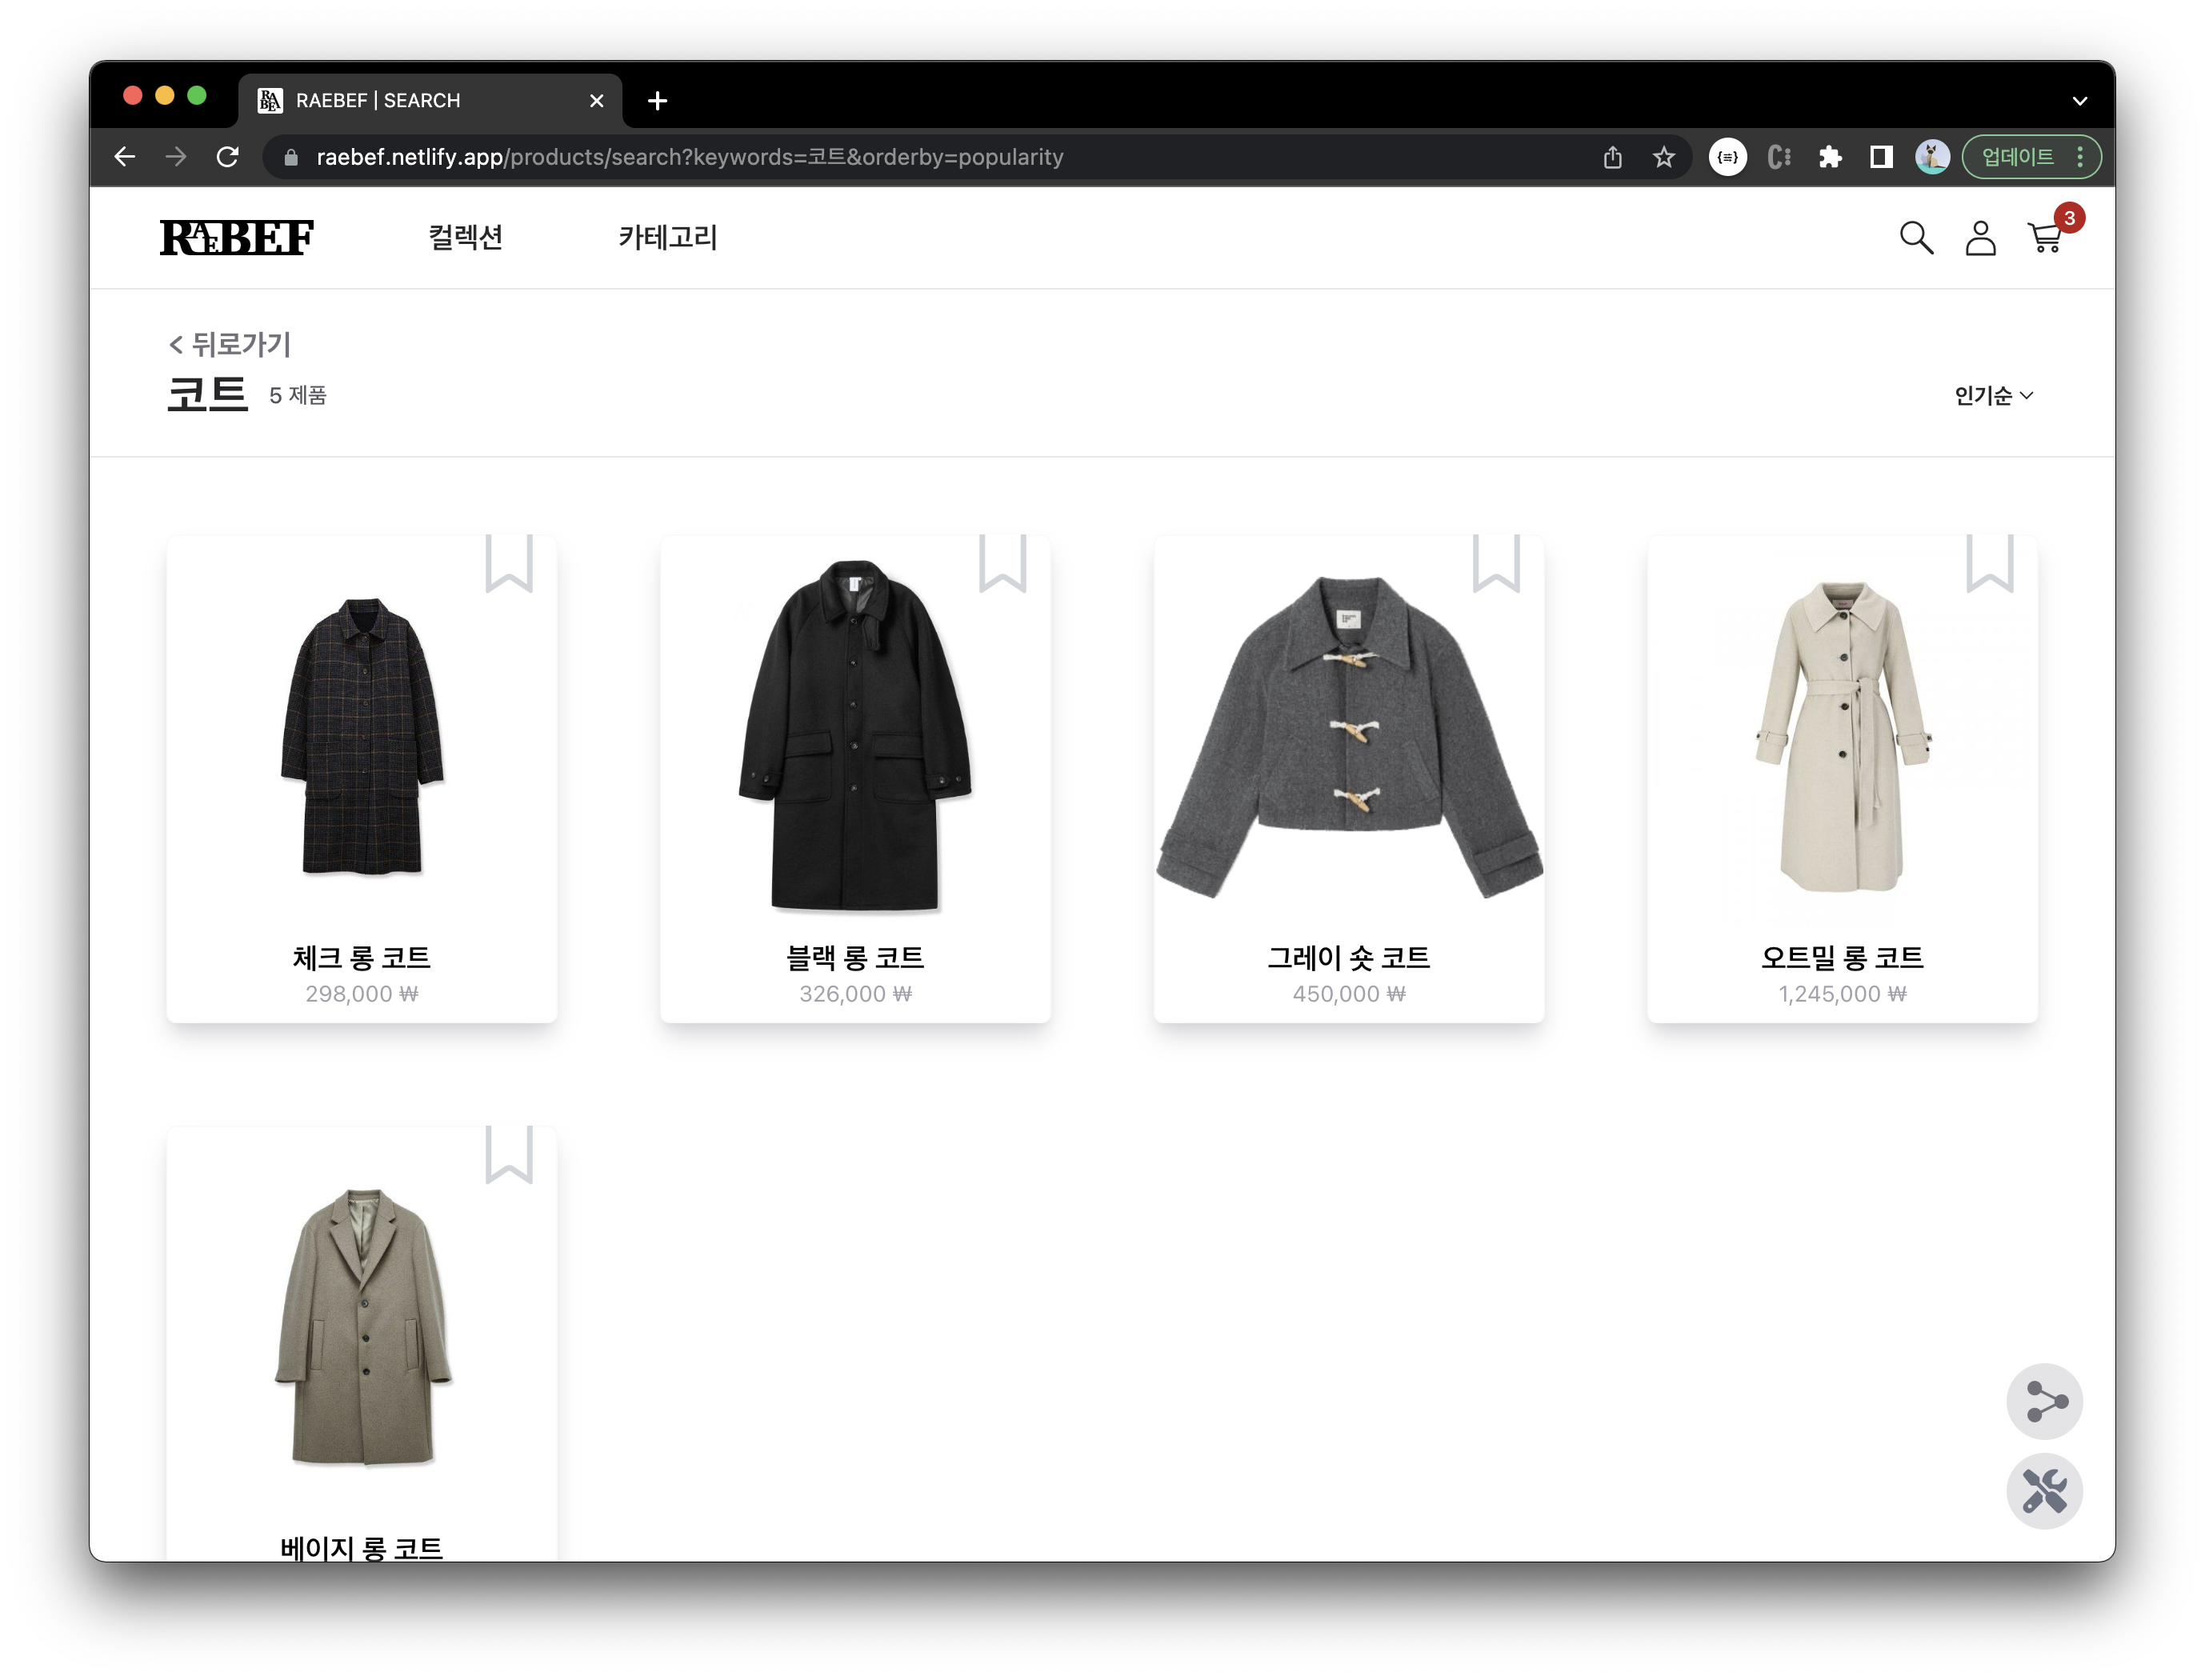Click the check long coat image
This screenshot has width=2205, height=1680.
point(362,737)
